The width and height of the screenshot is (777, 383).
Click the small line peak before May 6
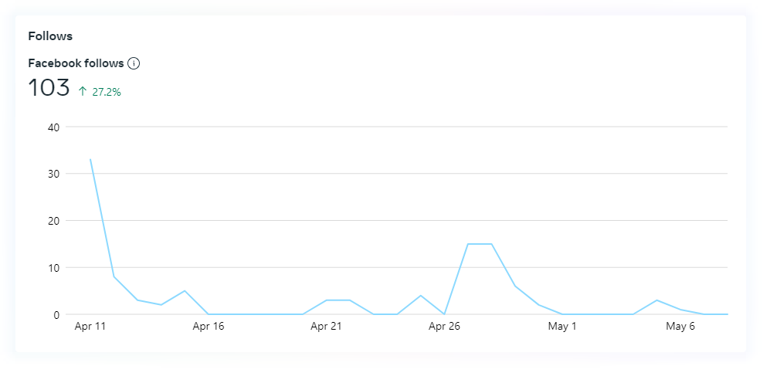(657, 300)
